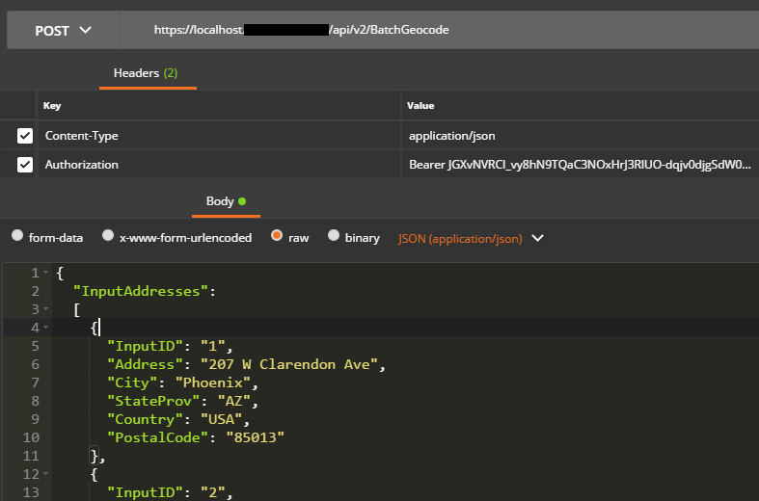The height and width of the screenshot is (501, 759).
Task: Switch to the Headers tab
Action: tap(146, 73)
